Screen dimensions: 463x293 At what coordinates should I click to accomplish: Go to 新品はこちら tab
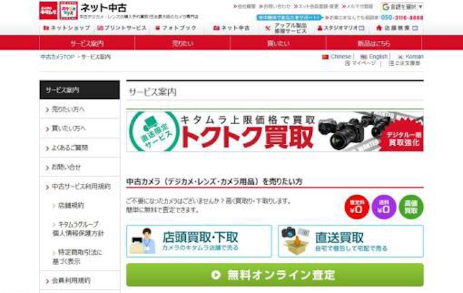pos(374,43)
